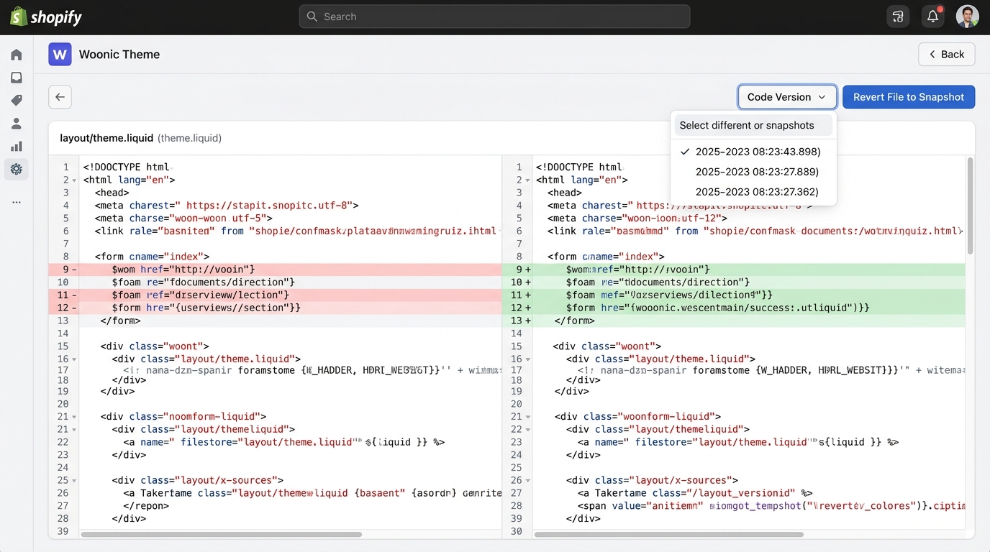Collapse the html tag fold in right pane
The height and width of the screenshot is (552, 990).
point(528,180)
